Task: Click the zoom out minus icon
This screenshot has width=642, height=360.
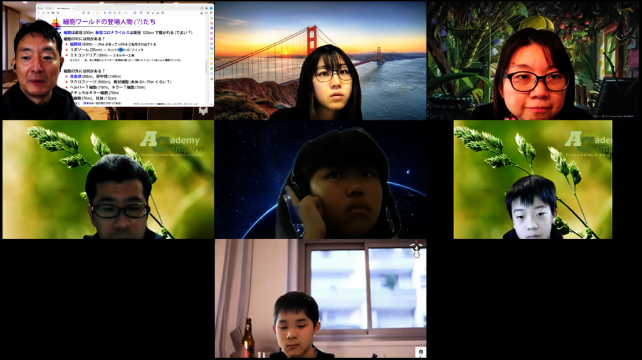Action: (115, 13)
